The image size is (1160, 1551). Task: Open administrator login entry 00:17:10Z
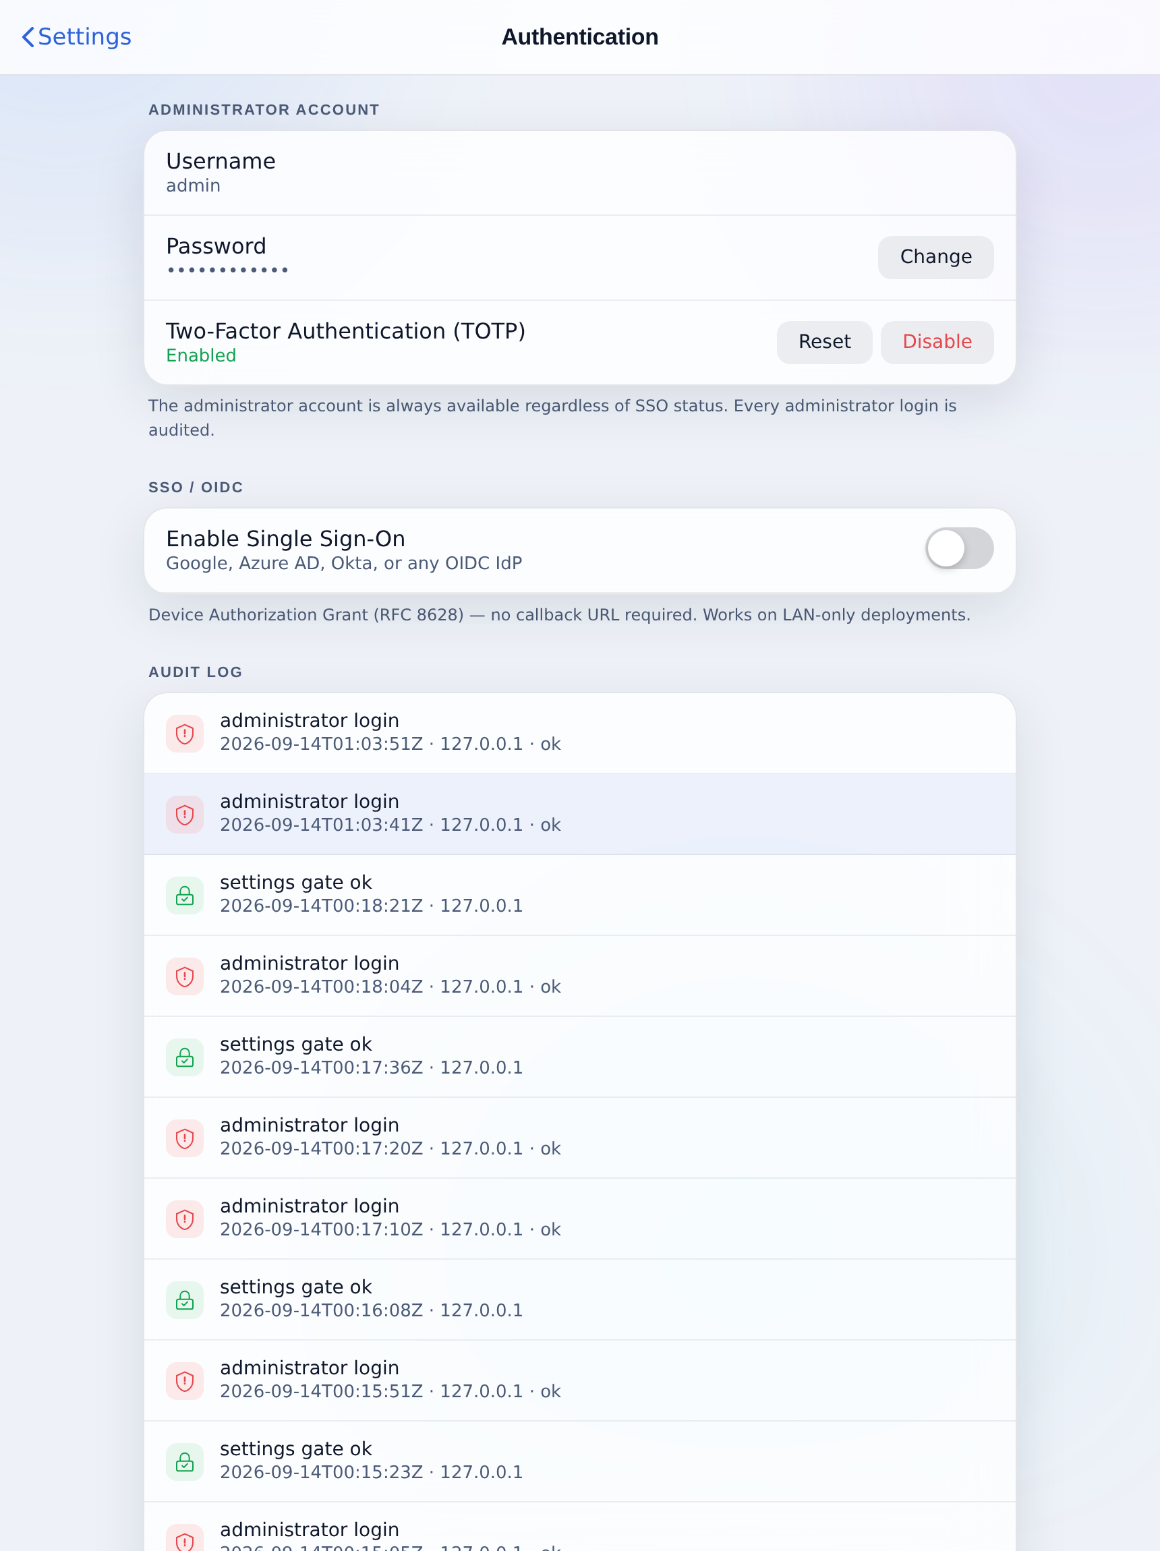(x=579, y=1219)
